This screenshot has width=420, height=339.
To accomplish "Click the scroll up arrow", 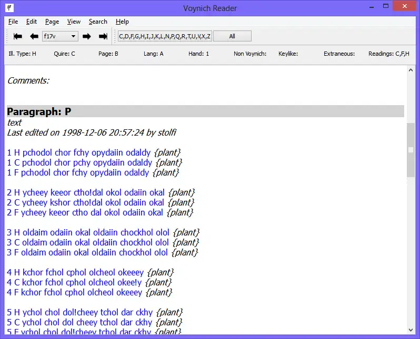I will tap(411, 70).
